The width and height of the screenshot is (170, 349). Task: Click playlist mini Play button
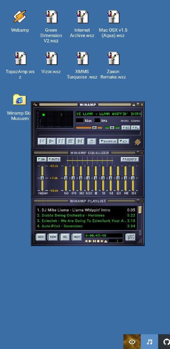tap(90, 241)
